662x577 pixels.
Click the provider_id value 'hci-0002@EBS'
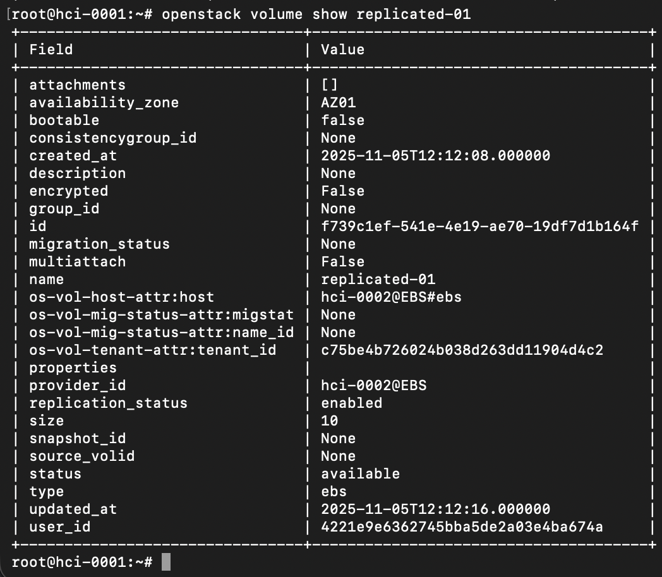tap(373, 385)
